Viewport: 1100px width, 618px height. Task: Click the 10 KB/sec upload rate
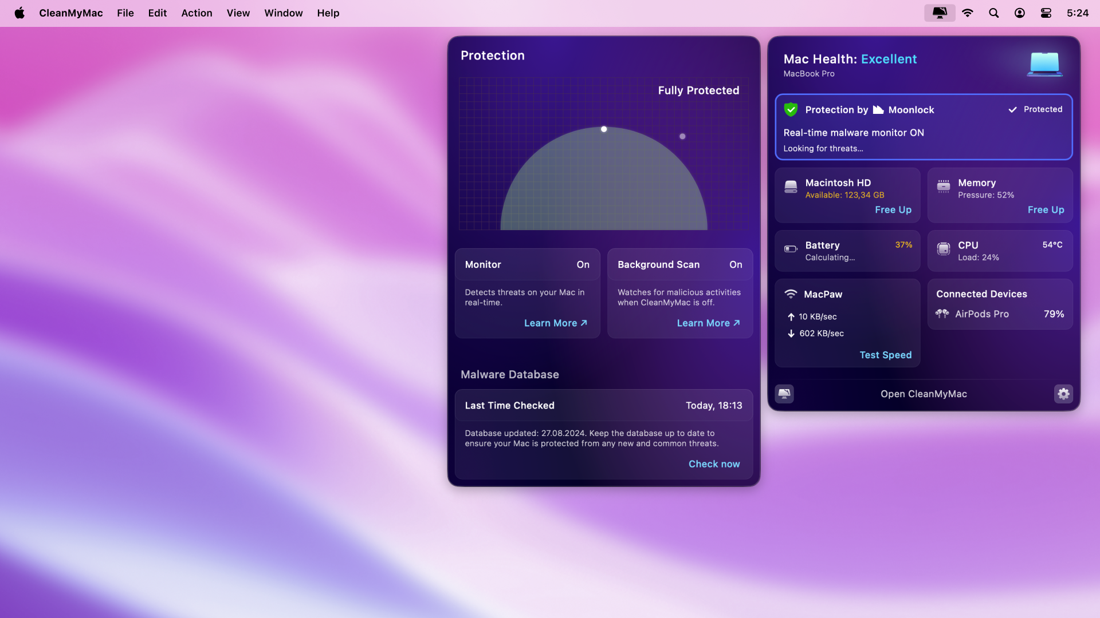[818, 316]
